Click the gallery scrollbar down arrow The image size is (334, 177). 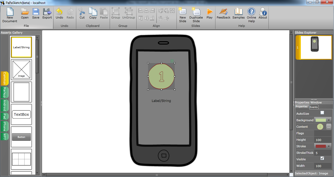click(x=37, y=172)
